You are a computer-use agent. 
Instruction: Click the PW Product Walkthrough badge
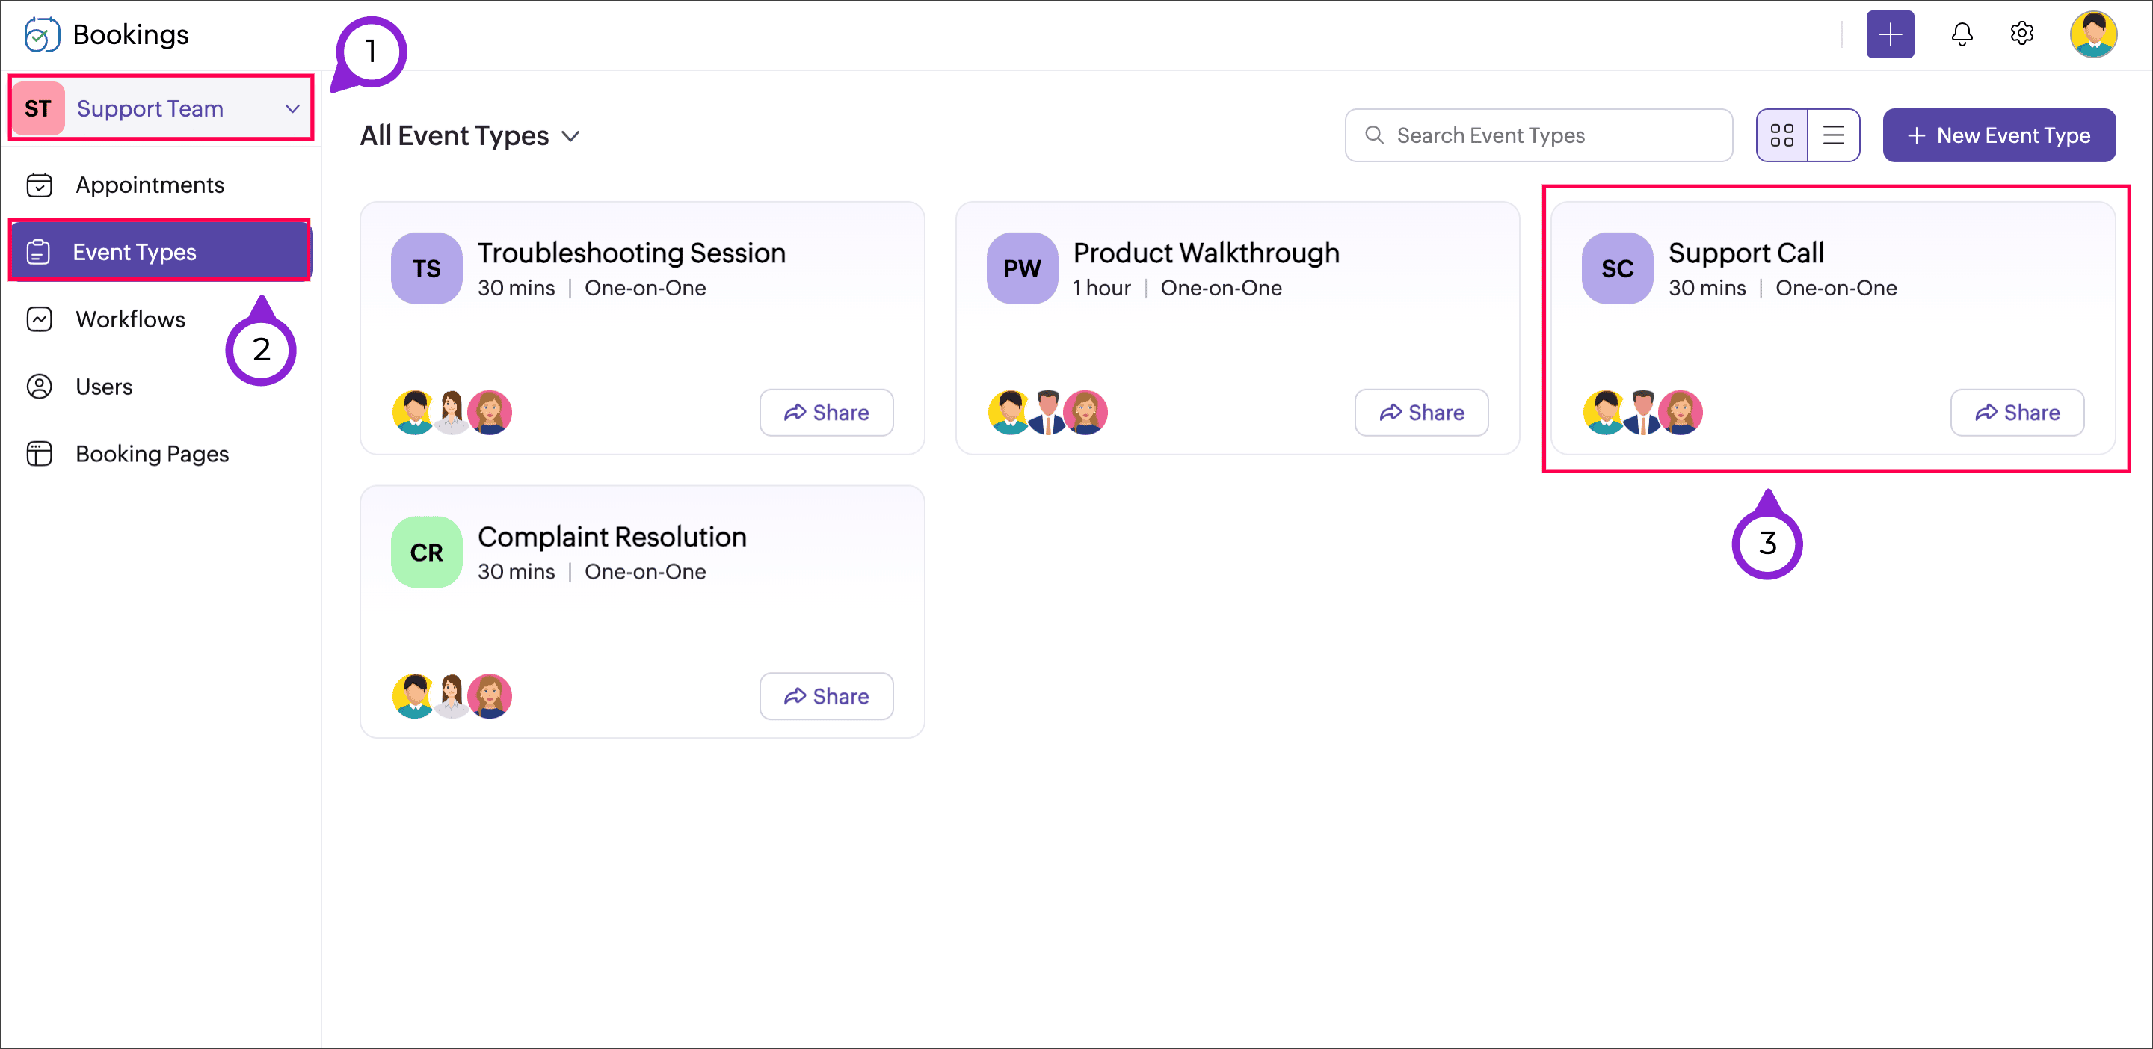click(1021, 268)
